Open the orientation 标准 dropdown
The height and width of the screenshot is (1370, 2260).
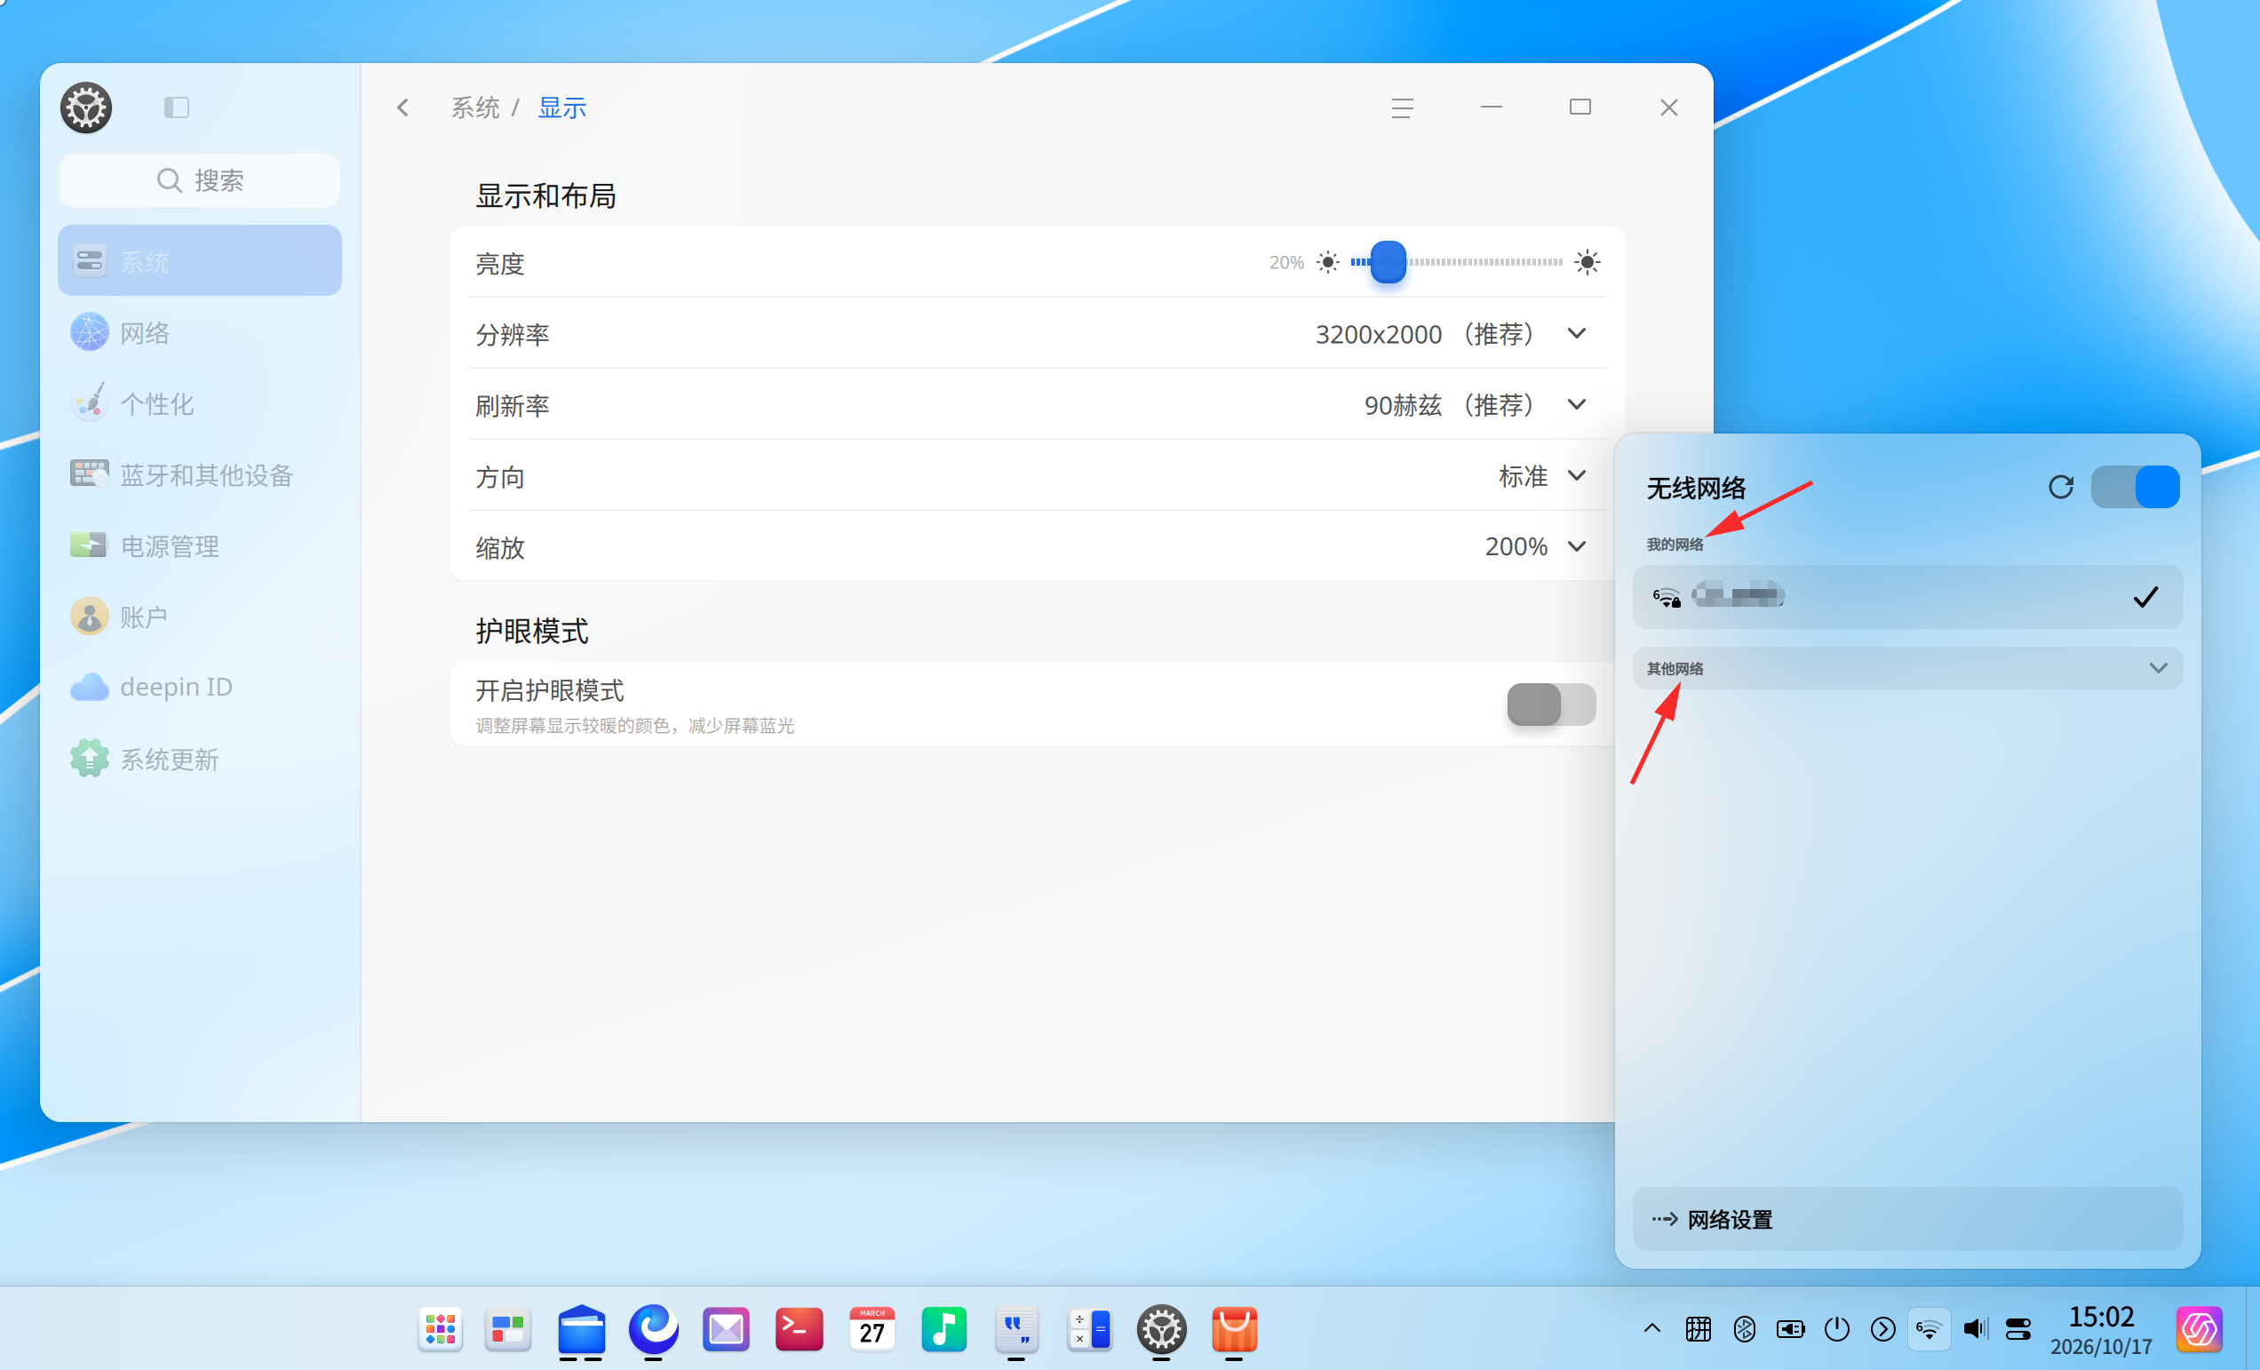pyautogui.click(x=1543, y=476)
